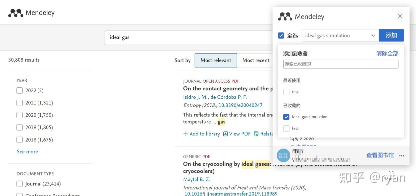Open more options via the three-dot icon
Viewport: 416px width, 196px height.
click(401, 155)
